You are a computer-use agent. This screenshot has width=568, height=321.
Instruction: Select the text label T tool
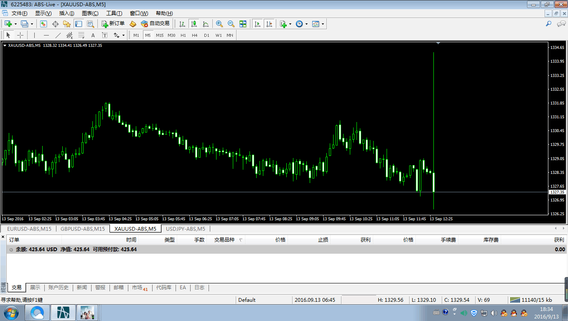coord(104,35)
